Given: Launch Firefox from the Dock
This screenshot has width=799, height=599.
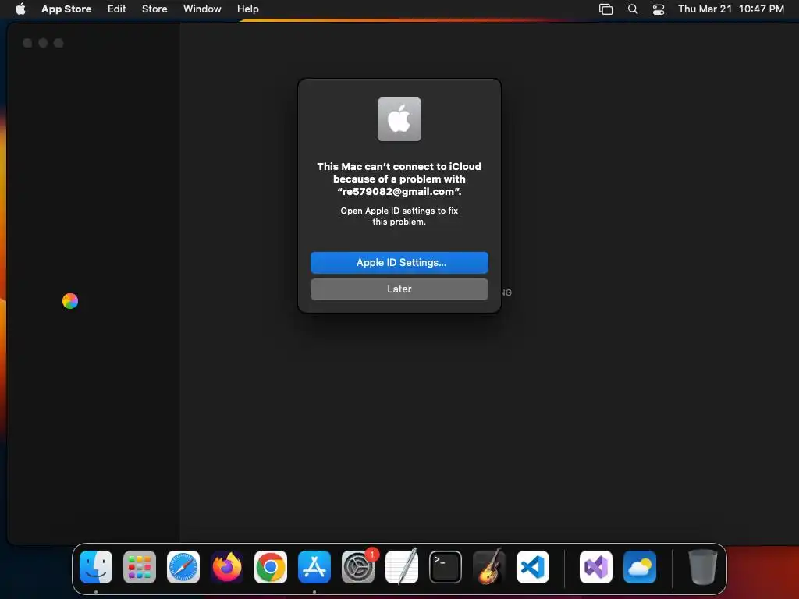Looking at the screenshot, I should (x=227, y=566).
